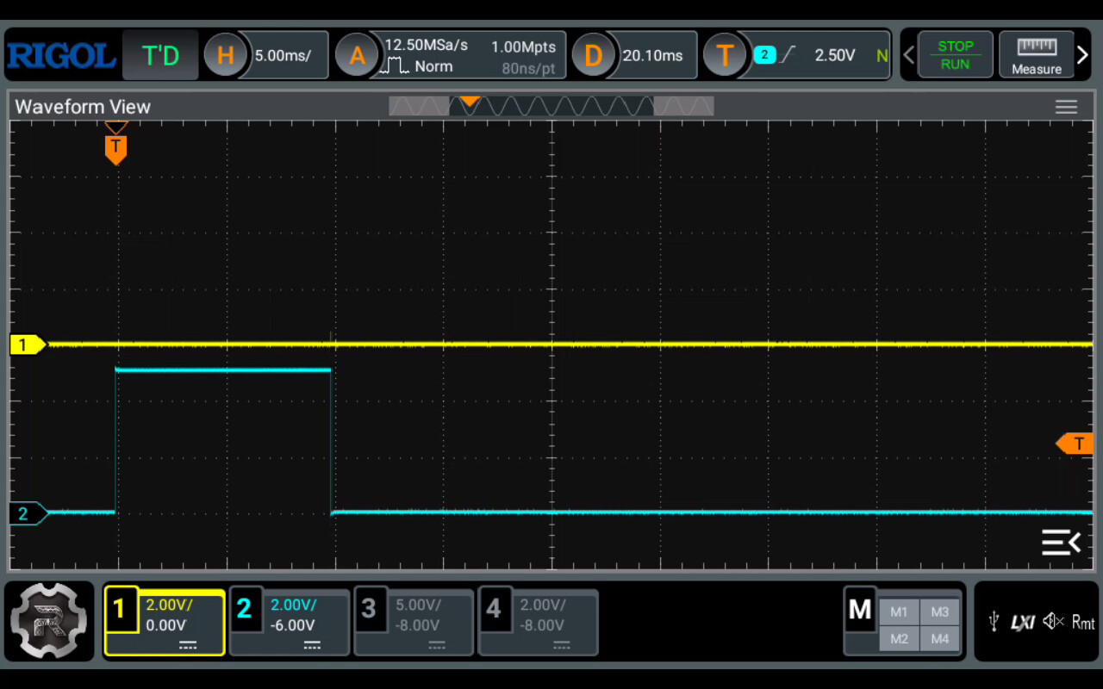Click the RIGOL logo
The width and height of the screenshot is (1103, 689).
pyautogui.click(x=60, y=56)
